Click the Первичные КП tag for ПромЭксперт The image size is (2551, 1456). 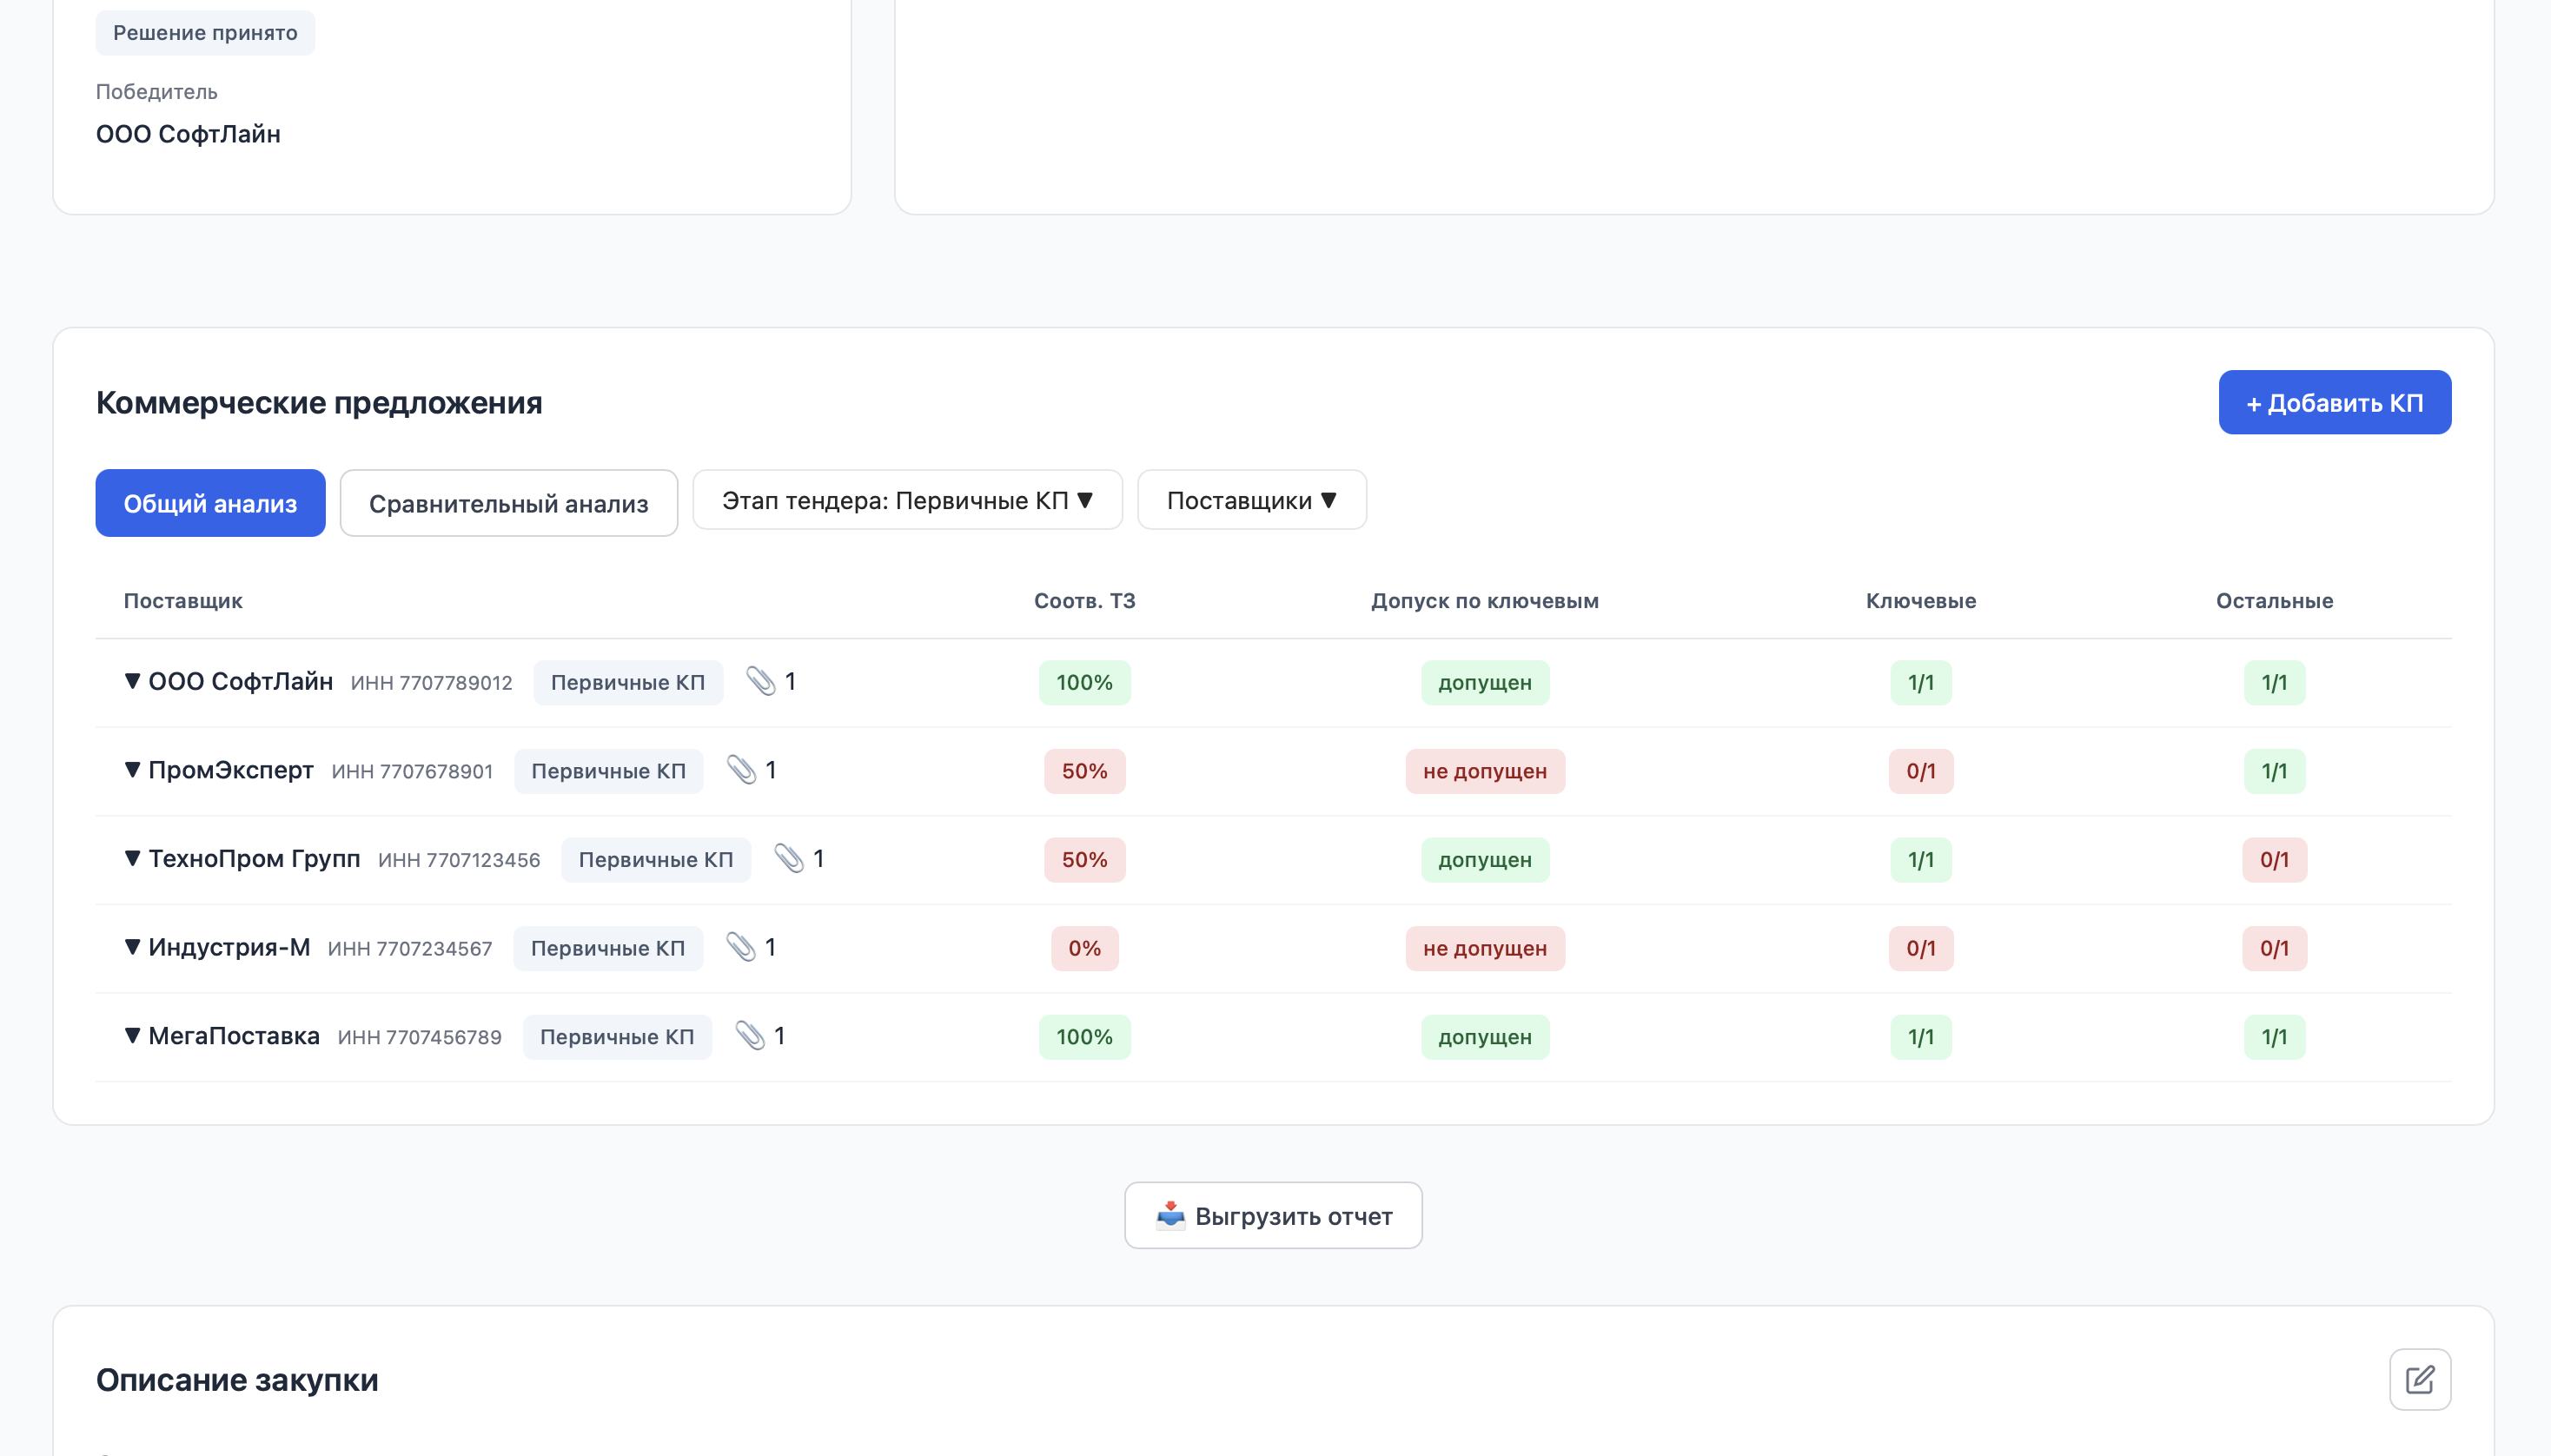[x=608, y=771]
